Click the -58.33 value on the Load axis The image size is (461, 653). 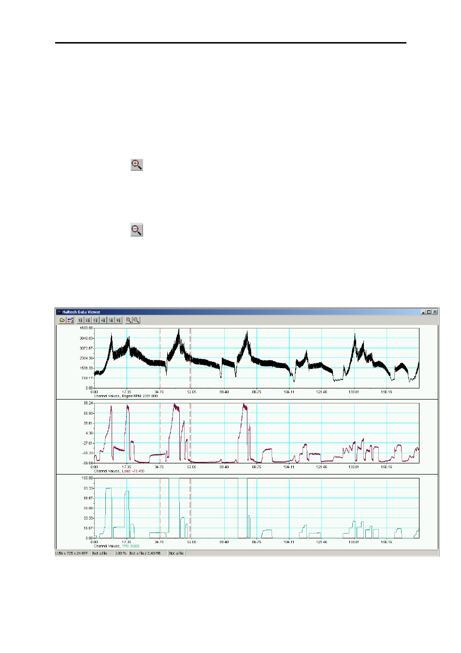click(x=88, y=453)
